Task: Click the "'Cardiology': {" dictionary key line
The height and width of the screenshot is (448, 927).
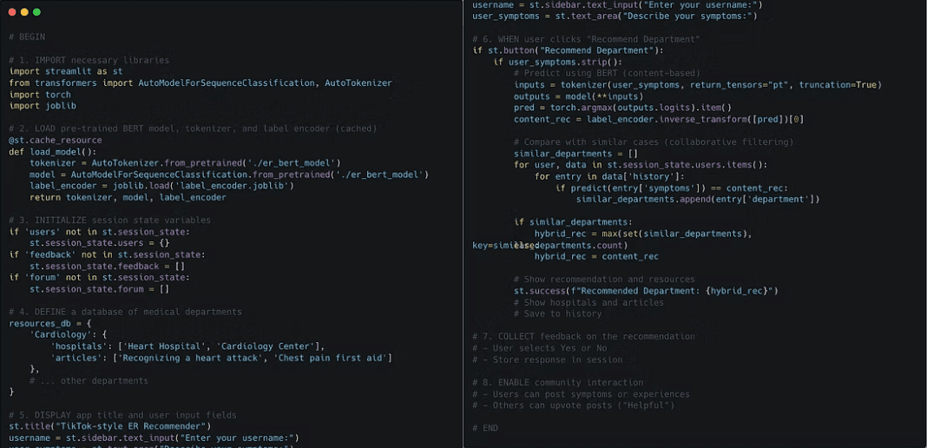Action: [x=69, y=335]
